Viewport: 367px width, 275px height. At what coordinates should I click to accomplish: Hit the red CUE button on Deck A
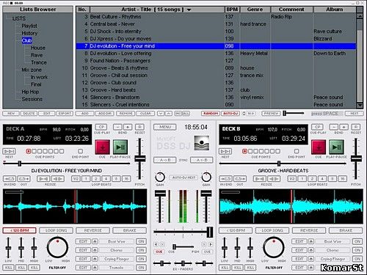click(102, 147)
